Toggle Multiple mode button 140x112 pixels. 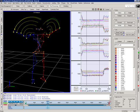[120, 16]
